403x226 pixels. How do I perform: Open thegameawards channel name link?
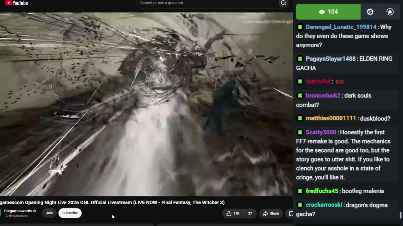(x=18, y=211)
